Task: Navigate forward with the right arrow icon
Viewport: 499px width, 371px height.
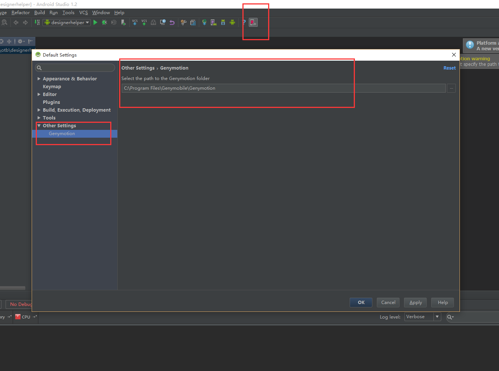Action: 25,22
